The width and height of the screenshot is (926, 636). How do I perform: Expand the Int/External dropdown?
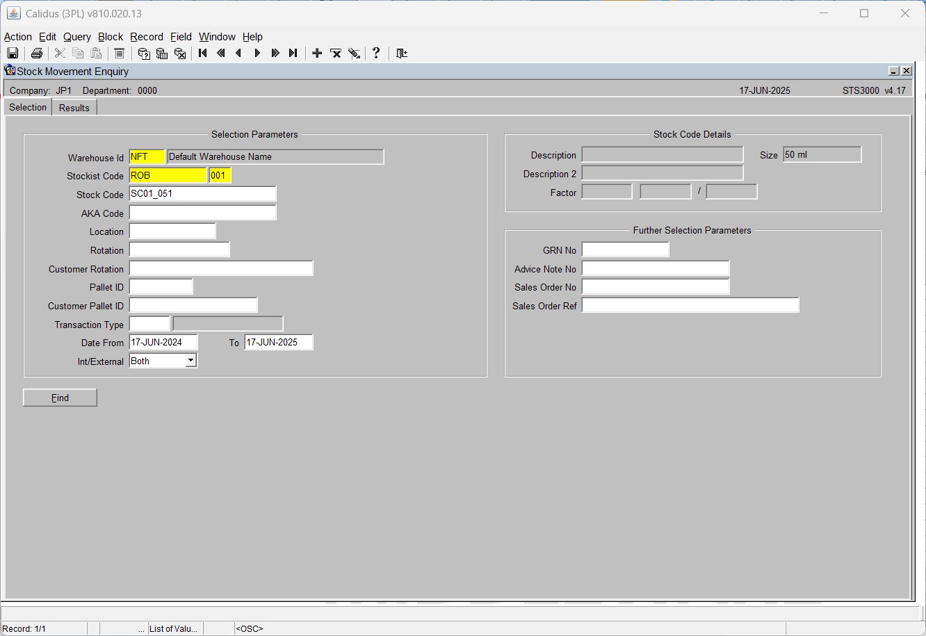click(190, 361)
